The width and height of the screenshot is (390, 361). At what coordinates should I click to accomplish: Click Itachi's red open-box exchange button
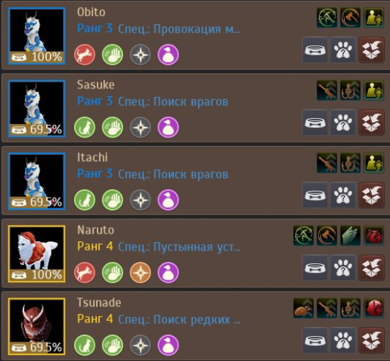point(371,195)
